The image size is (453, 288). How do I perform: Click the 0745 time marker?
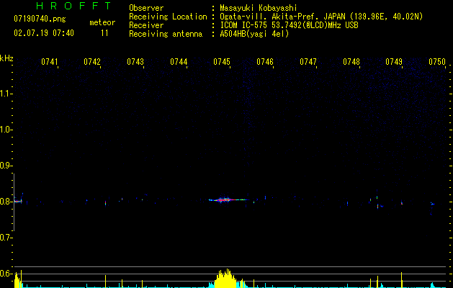pos(222,62)
